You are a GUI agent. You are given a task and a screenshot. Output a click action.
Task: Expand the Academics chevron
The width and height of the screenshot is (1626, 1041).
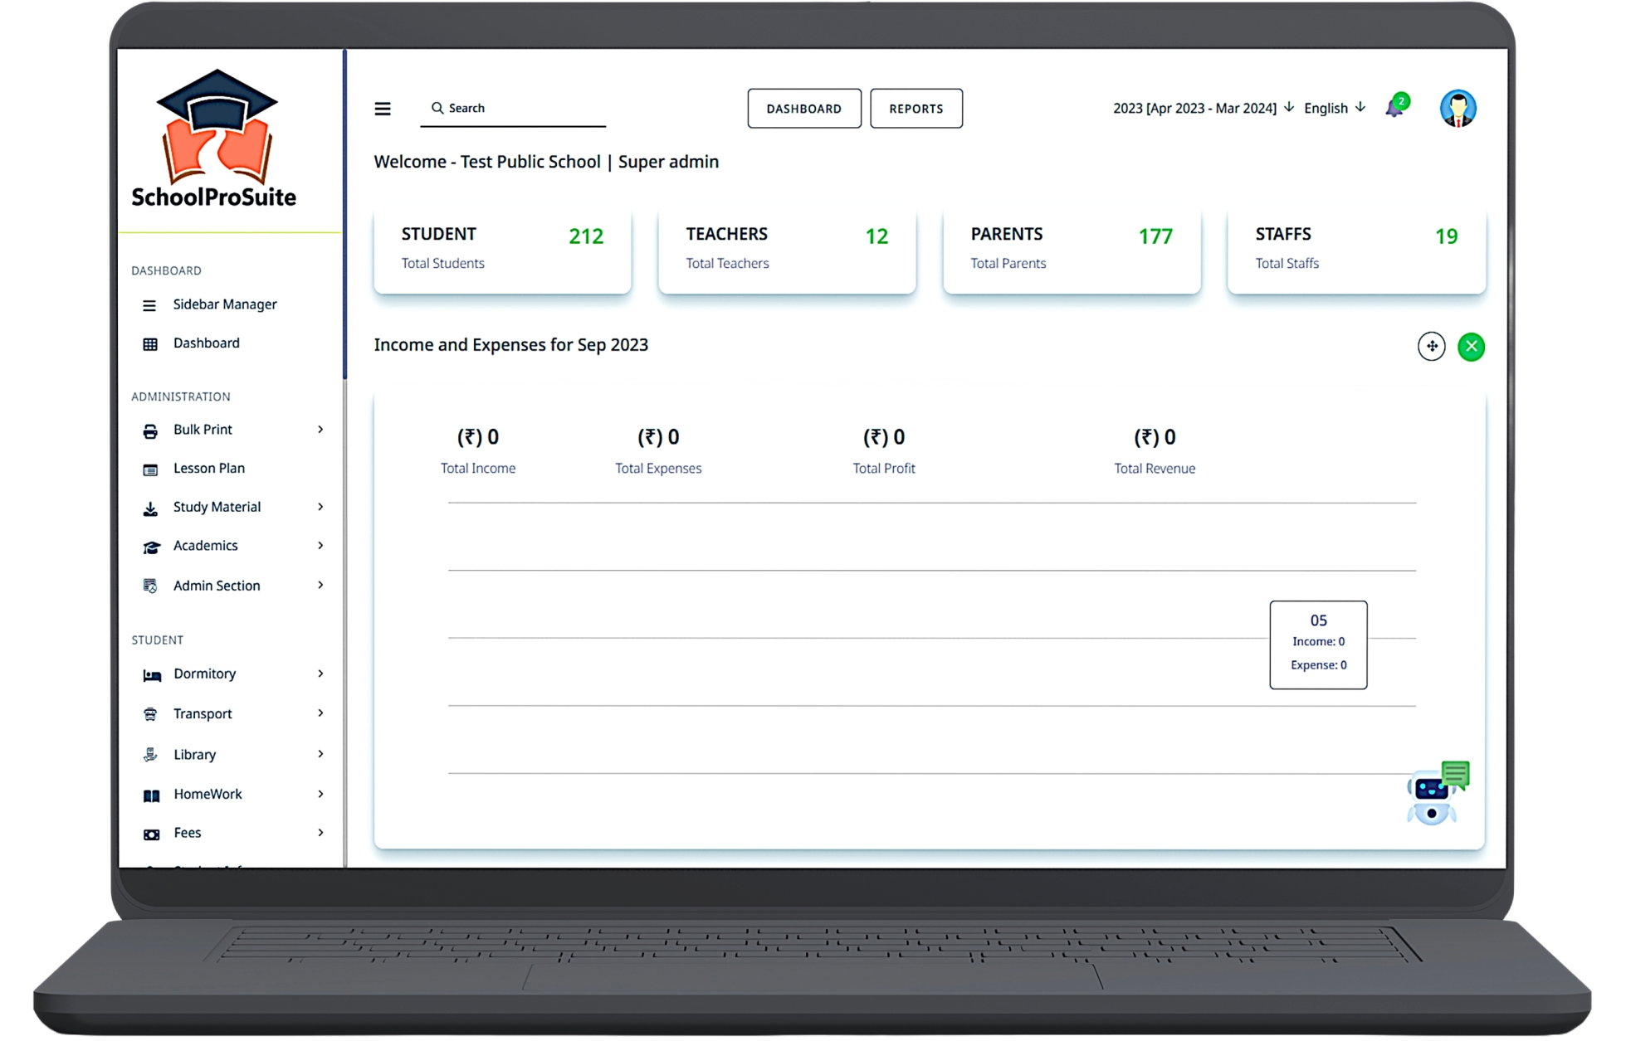(320, 545)
